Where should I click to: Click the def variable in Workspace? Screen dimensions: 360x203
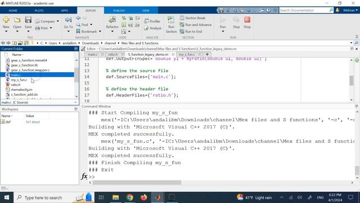click(8, 122)
